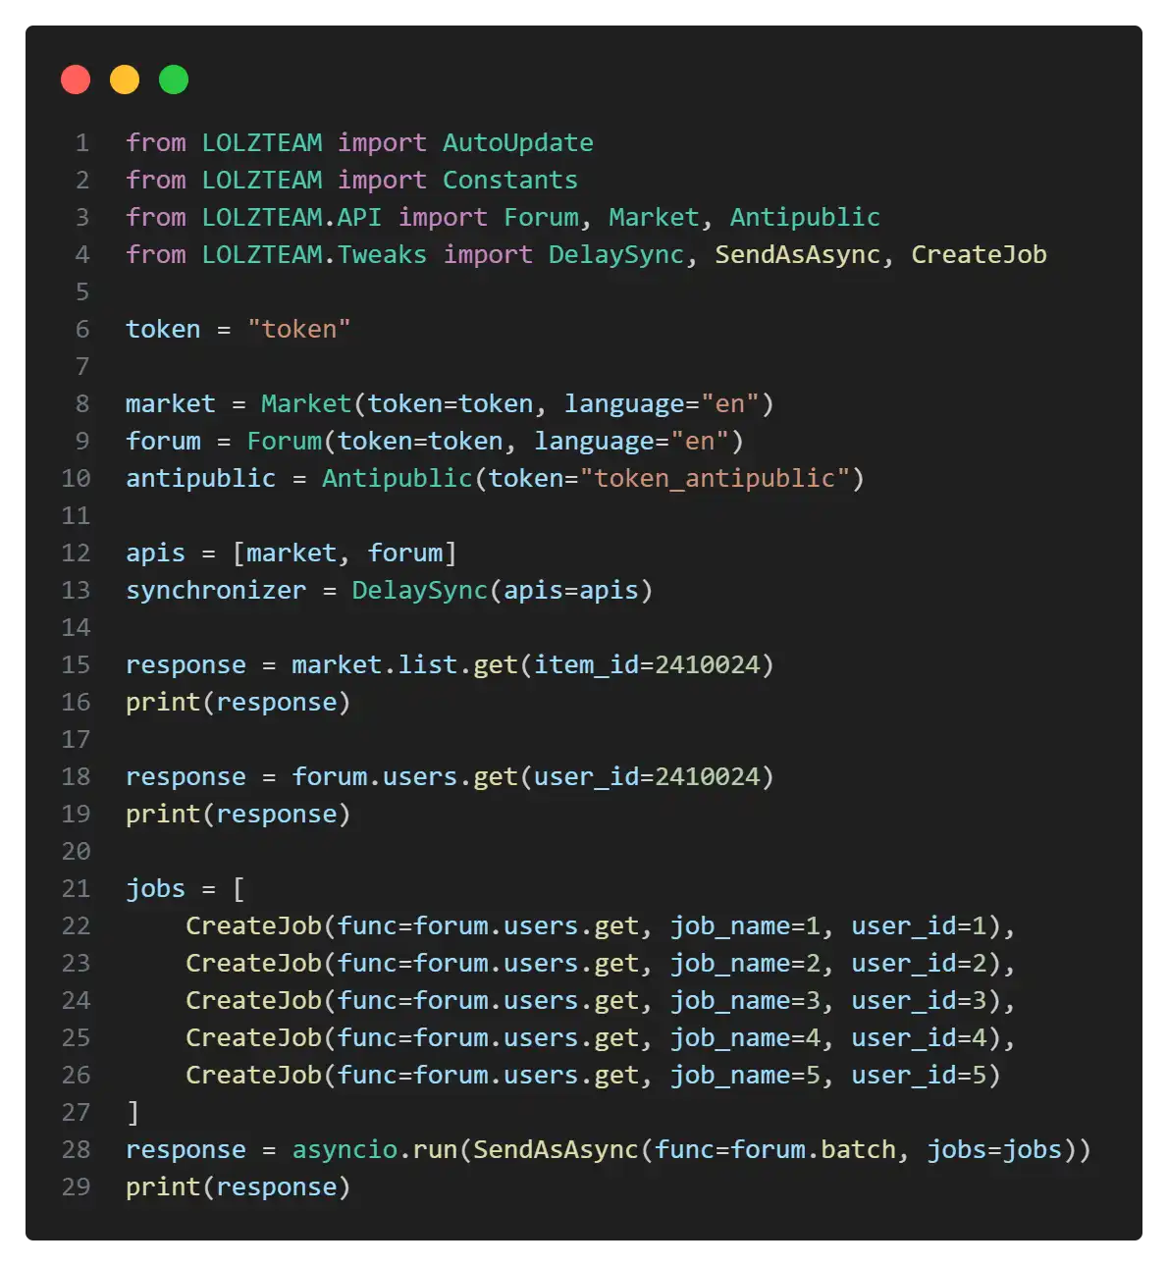This screenshot has width=1168, height=1266.
Task: Select "item_id=2410024" on line 15
Action: [x=647, y=665]
